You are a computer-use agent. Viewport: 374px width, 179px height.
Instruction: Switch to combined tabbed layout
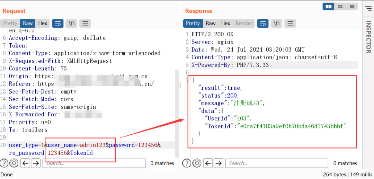(x=352, y=7)
